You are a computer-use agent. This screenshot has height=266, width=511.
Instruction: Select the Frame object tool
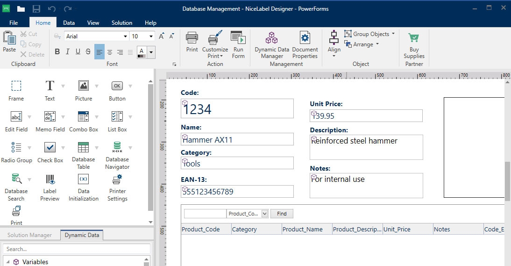tap(16, 90)
